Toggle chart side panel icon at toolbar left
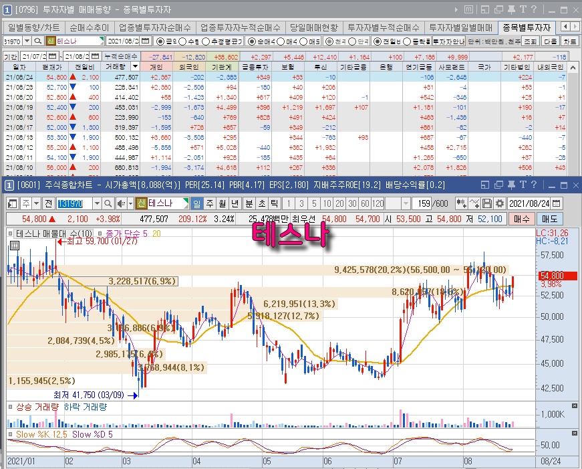This screenshot has height=469, width=582. (13, 203)
